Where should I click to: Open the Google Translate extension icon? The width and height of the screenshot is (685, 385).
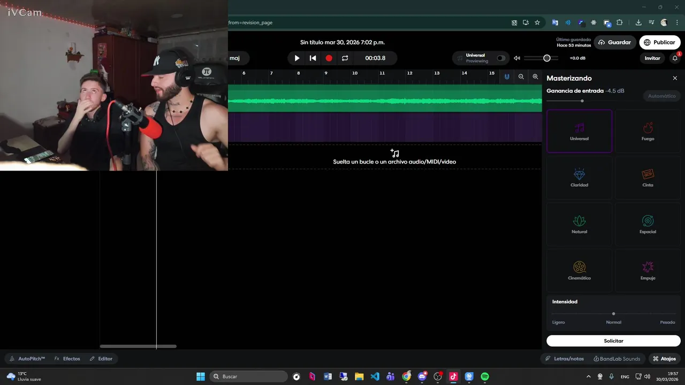pyautogui.click(x=555, y=22)
